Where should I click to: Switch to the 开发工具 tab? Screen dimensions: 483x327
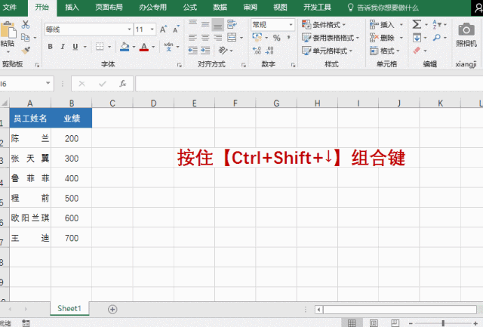coord(317,7)
